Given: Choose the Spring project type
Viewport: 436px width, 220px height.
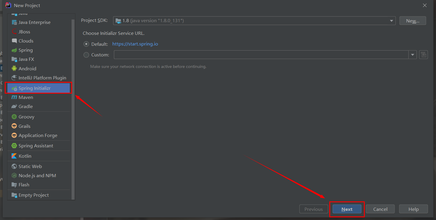Looking at the screenshot, I should (39, 50).
